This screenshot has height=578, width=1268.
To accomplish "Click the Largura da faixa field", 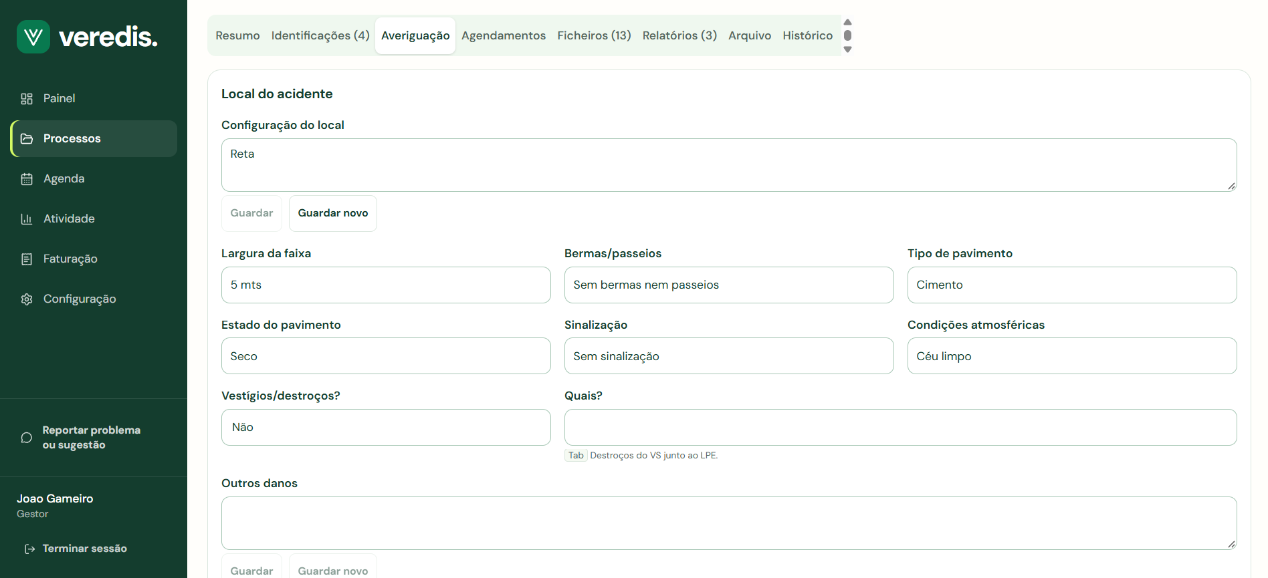I will tap(386, 285).
